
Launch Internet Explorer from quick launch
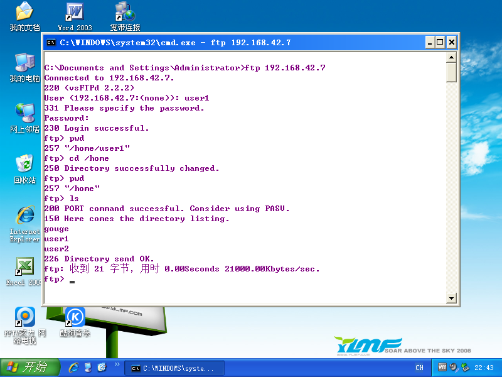(x=73, y=368)
